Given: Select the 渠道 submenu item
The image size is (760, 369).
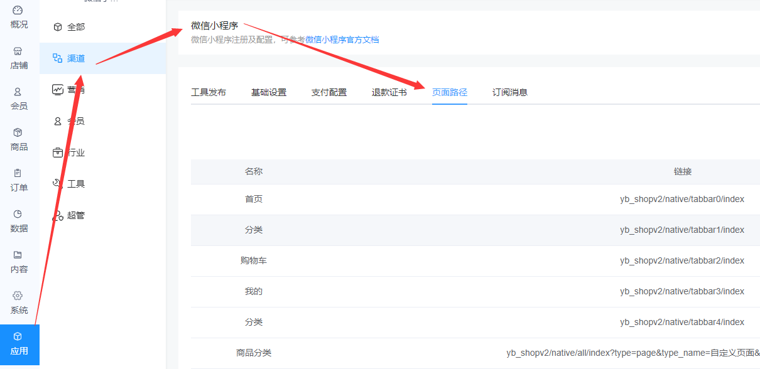Looking at the screenshot, I should [x=102, y=58].
